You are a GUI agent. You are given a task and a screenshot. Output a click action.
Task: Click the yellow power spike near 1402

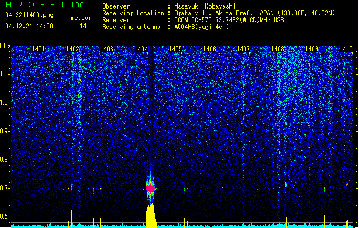71,217
